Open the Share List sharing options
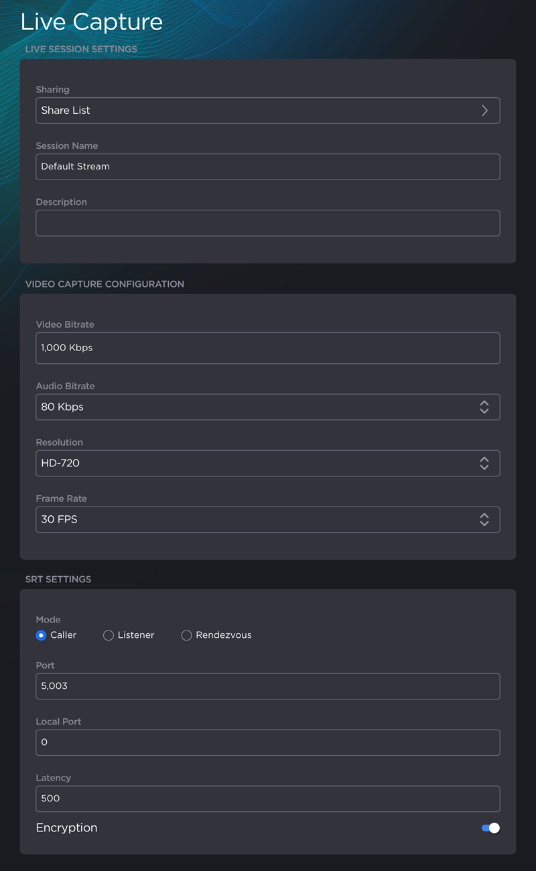Screen dimensions: 536x871 pyautogui.click(x=268, y=111)
